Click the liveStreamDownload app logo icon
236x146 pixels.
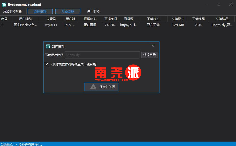[4, 5]
